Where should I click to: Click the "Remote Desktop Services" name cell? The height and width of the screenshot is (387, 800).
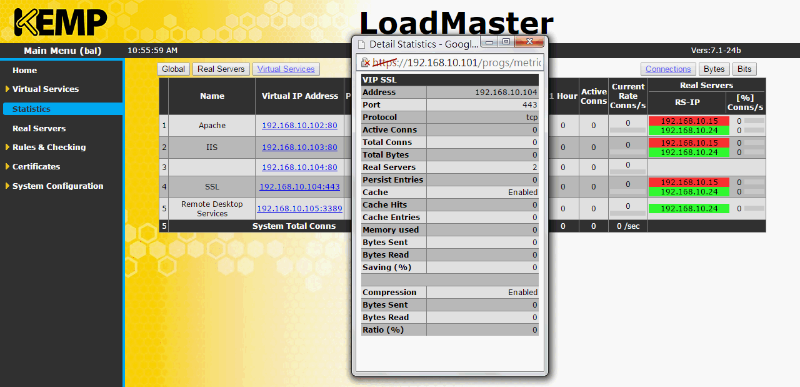(212, 209)
